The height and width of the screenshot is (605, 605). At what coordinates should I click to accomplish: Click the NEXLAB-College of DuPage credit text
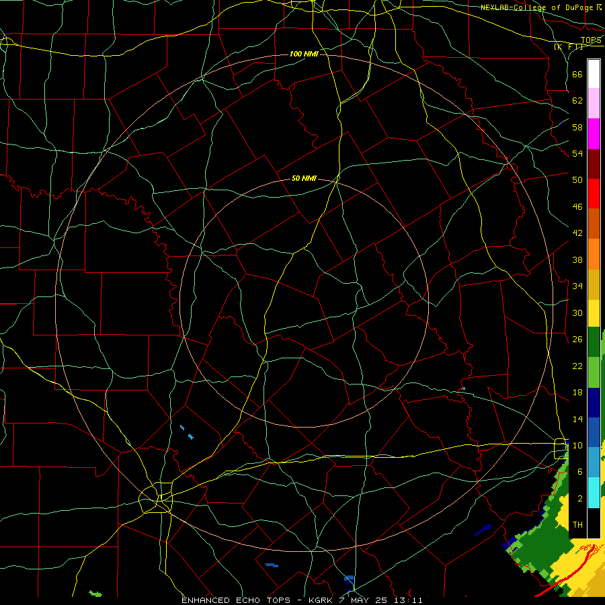[x=536, y=7]
